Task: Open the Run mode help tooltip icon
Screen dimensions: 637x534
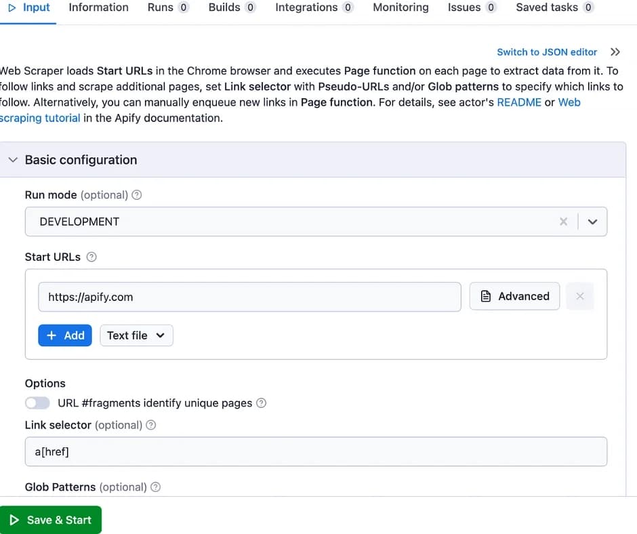Action: click(x=137, y=195)
